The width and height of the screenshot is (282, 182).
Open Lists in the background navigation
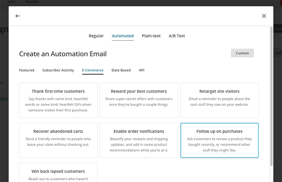(x=12, y=2)
